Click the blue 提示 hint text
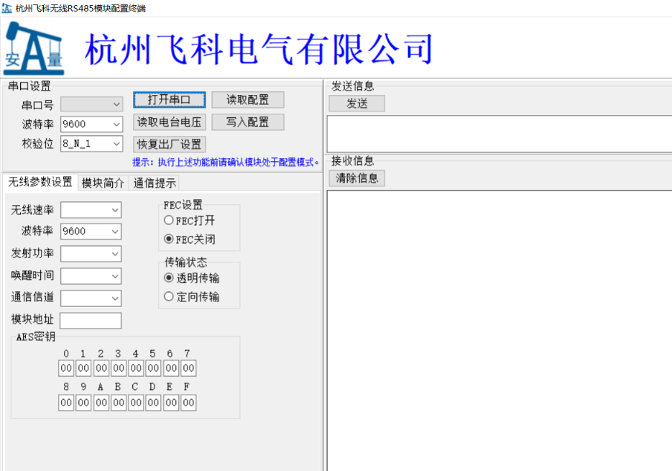 (x=226, y=162)
